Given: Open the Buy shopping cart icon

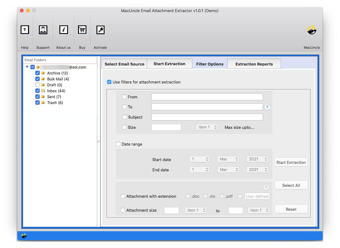Looking at the screenshot, I should pyautogui.click(x=82, y=30).
